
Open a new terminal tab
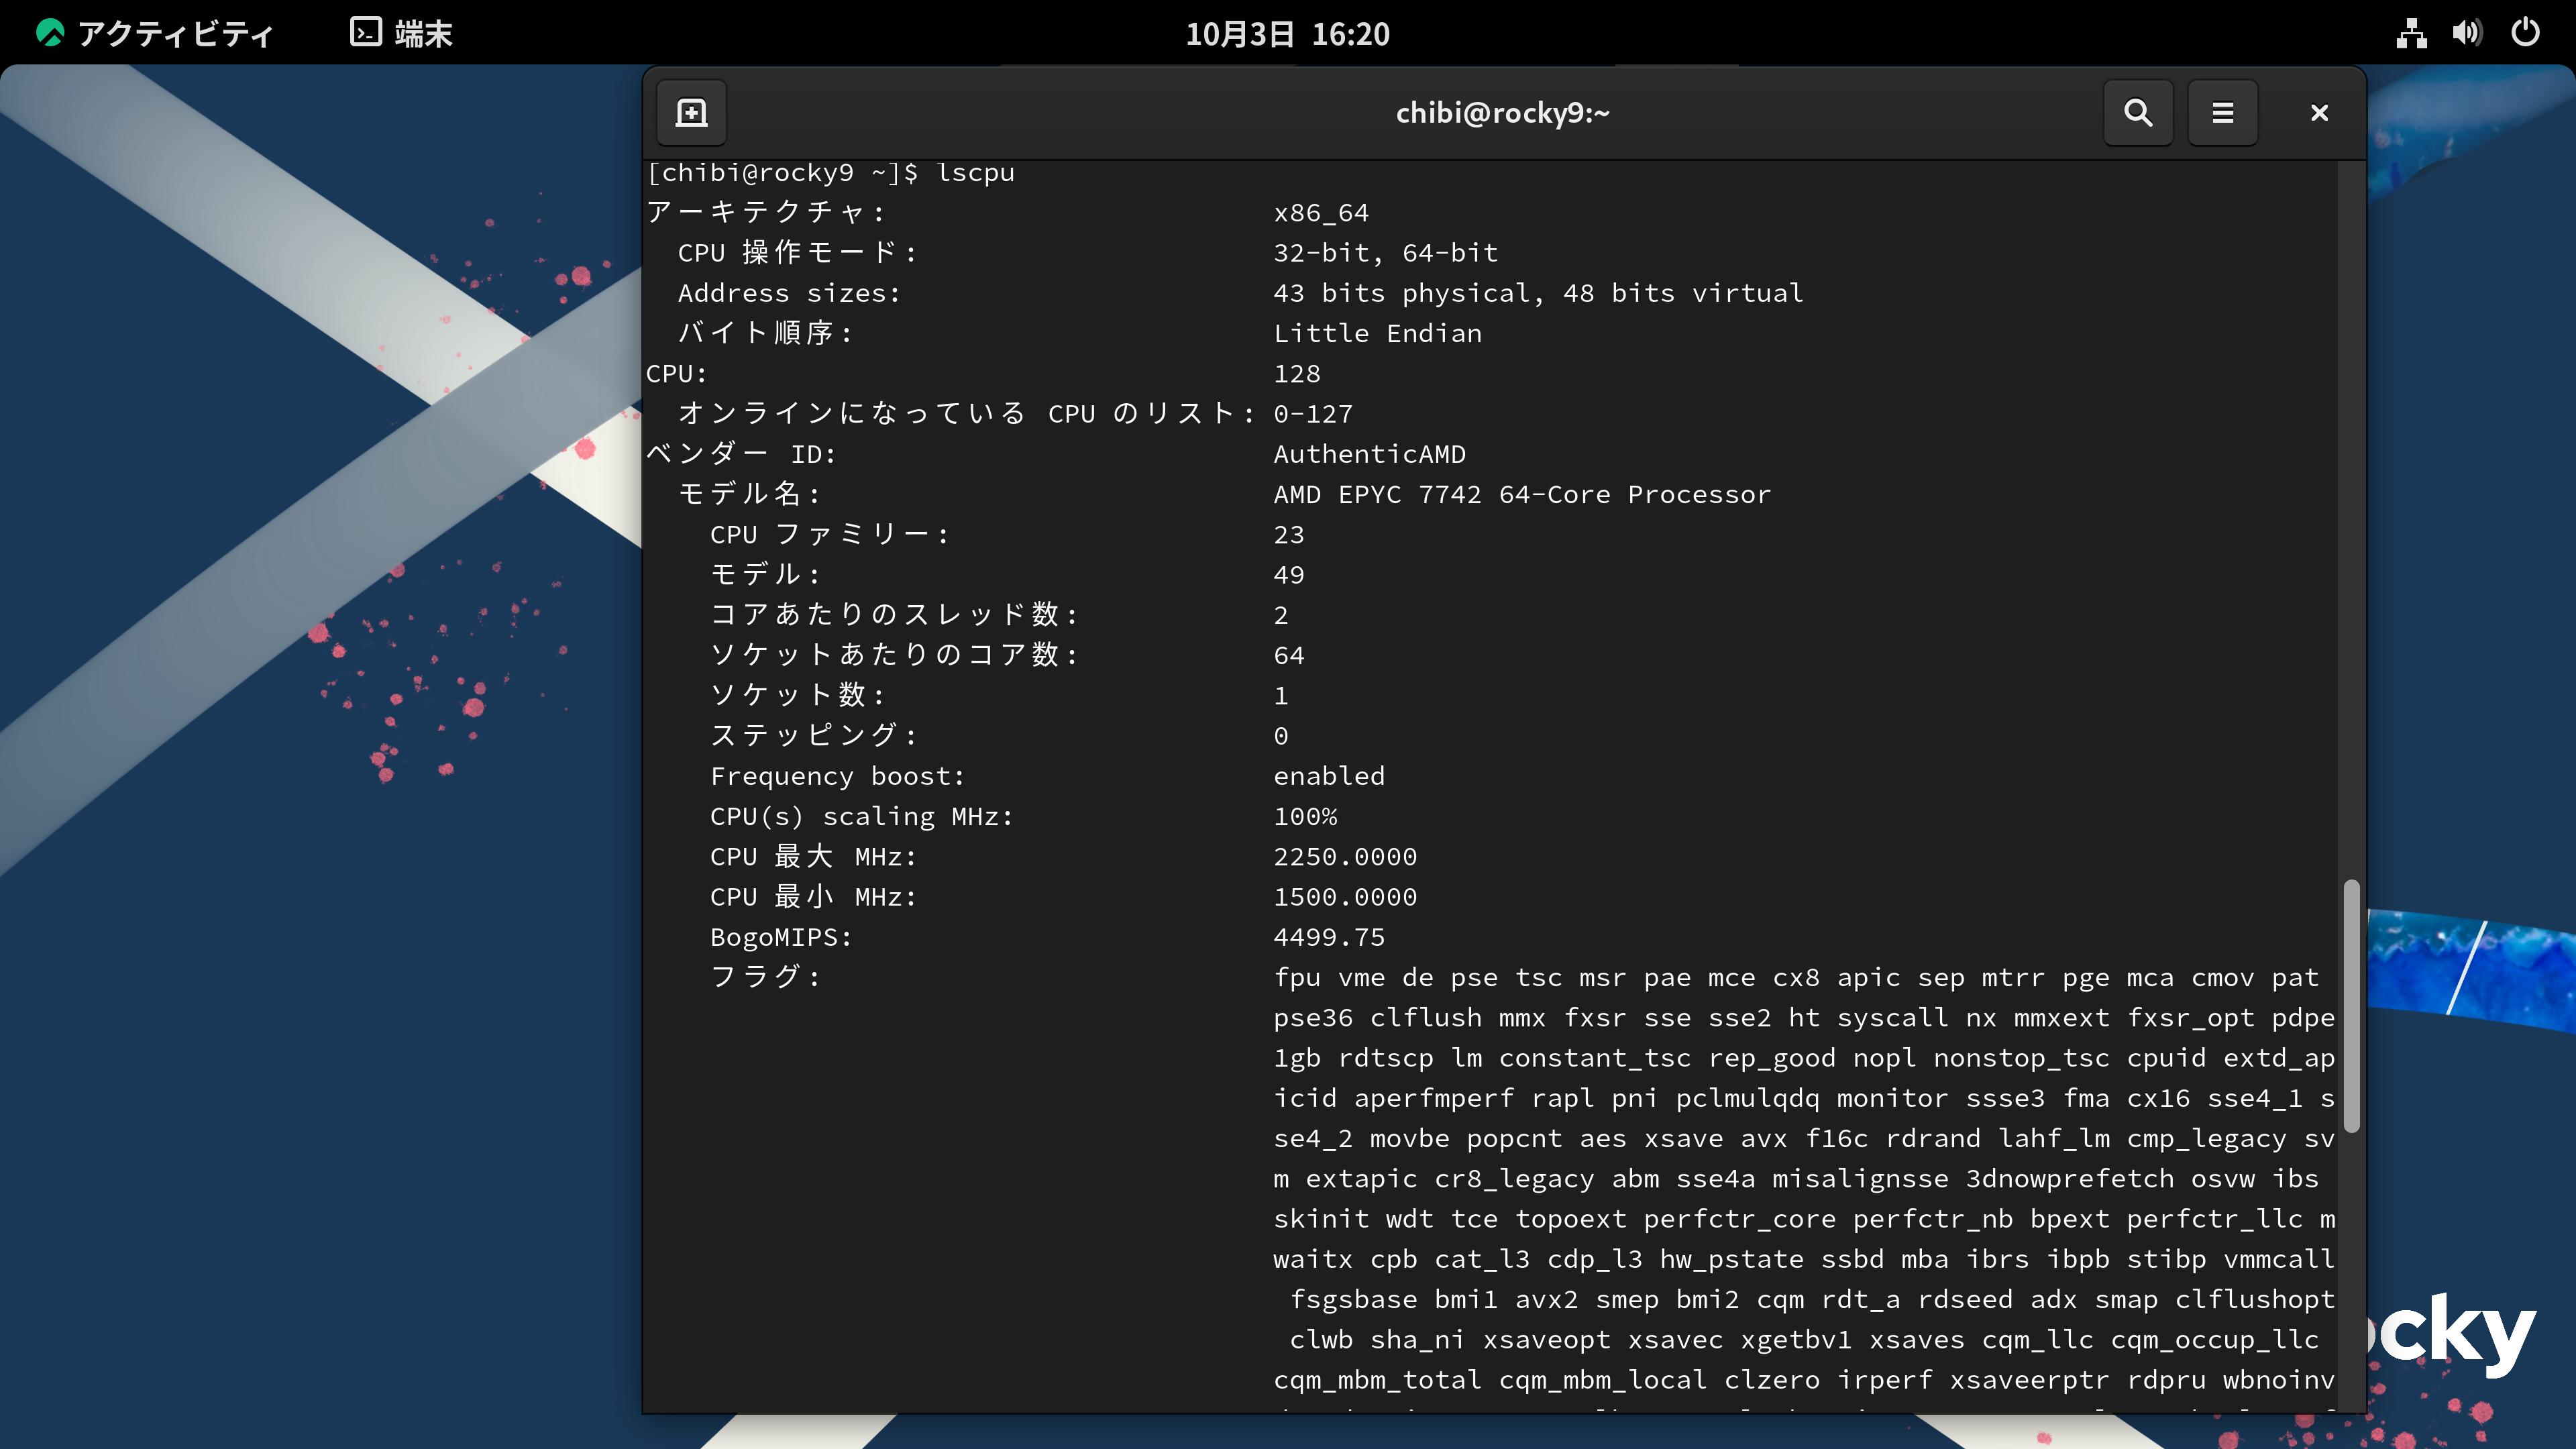tap(691, 113)
